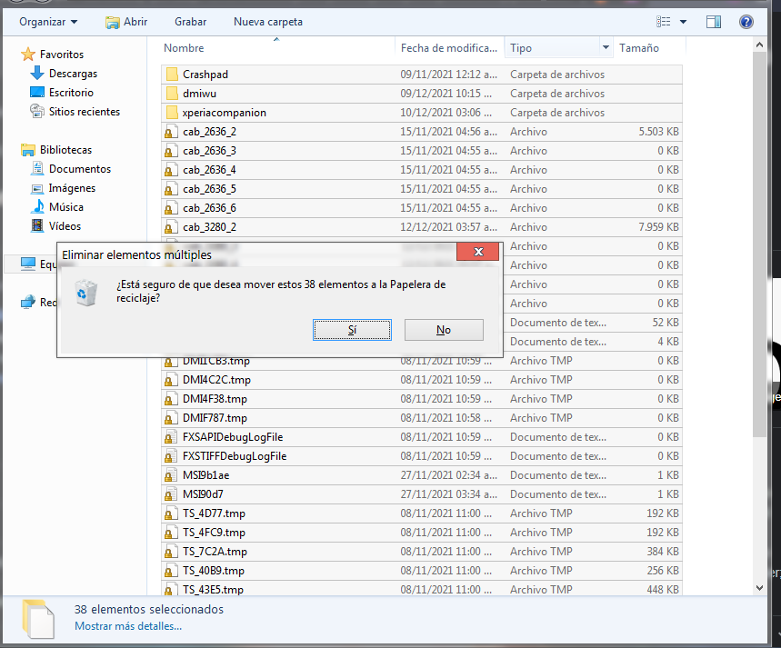
Task: Select the MSI90d7 text document
Action: [421, 494]
